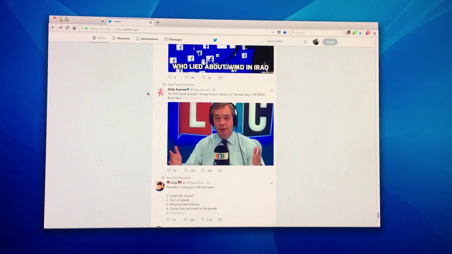The width and height of the screenshot is (452, 254).
Task: Open the browser home page icon
Action: (74, 28)
